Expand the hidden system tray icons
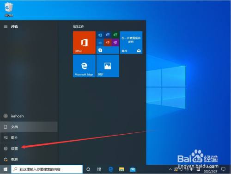Screen dimensions: 231x174 click(x=170, y=169)
